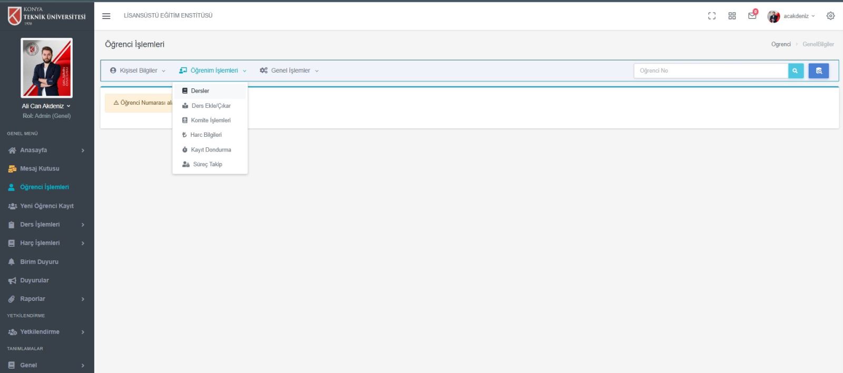Select Harç Bilgileri menu entry
The width and height of the screenshot is (843, 373).
(205, 135)
